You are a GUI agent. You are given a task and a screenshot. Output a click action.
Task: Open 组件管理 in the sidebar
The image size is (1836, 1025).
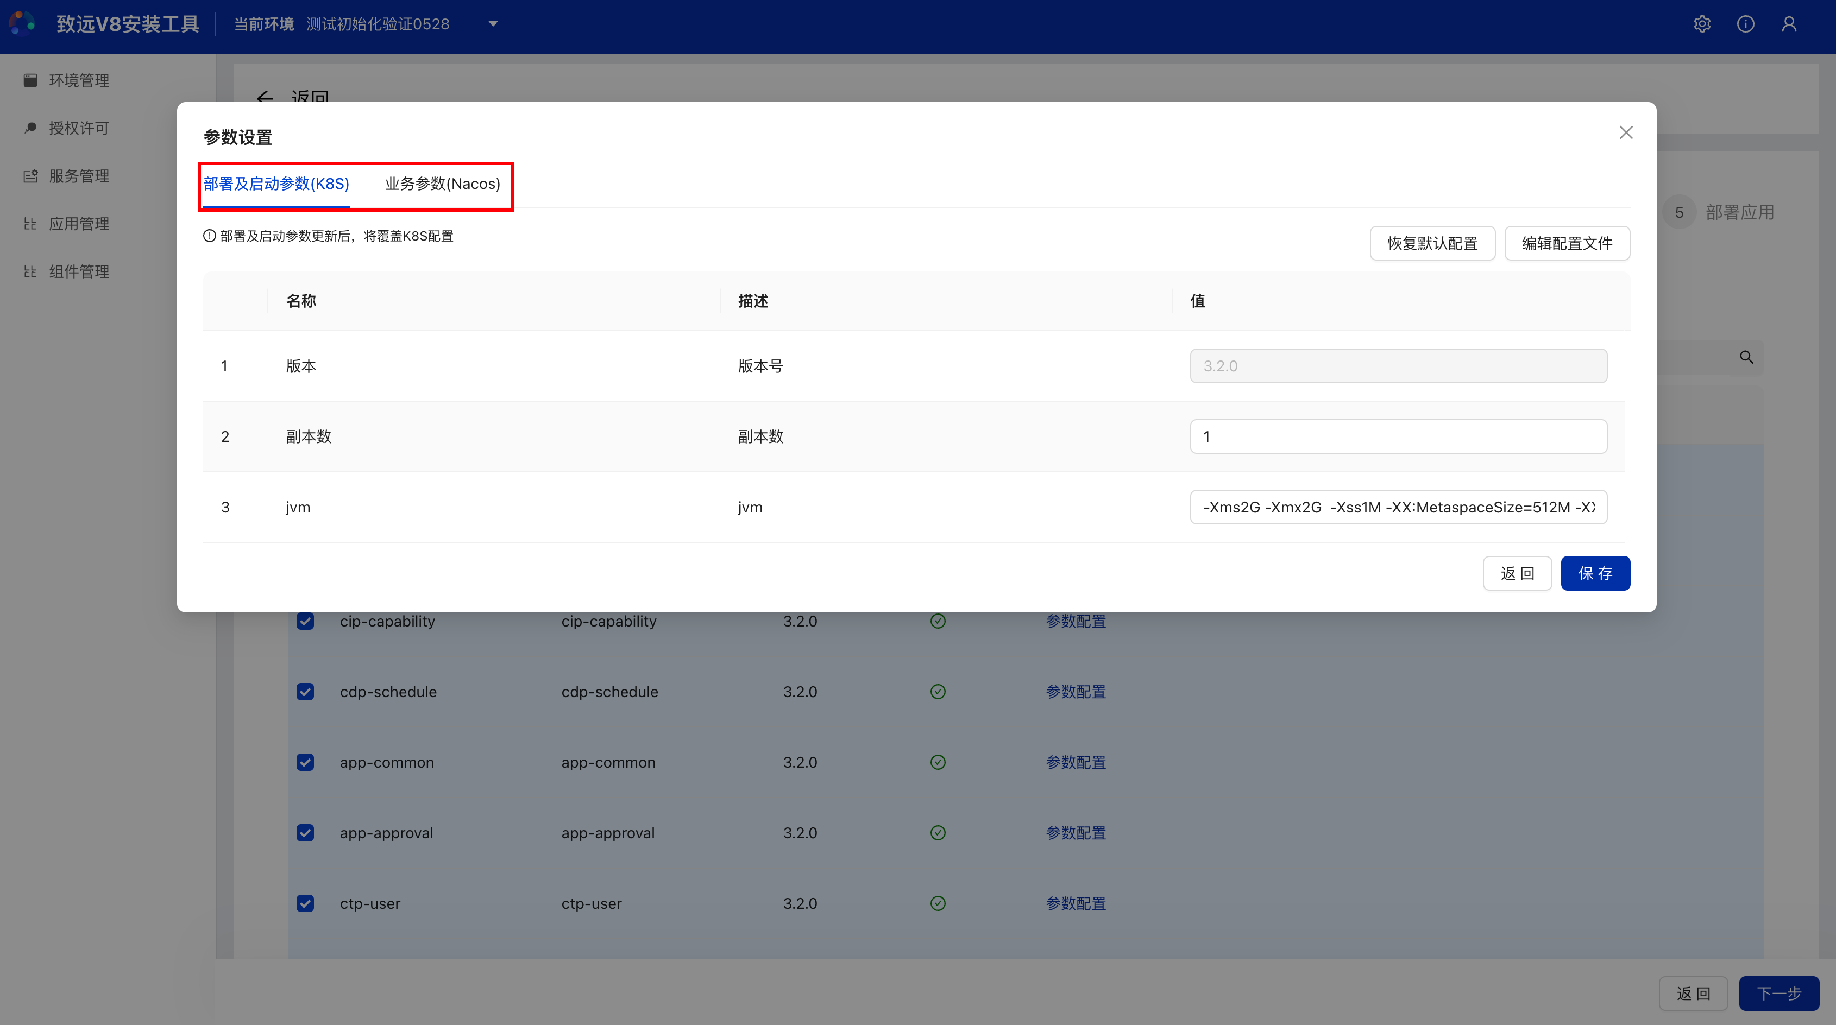pyautogui.click(x=78, y=271)
